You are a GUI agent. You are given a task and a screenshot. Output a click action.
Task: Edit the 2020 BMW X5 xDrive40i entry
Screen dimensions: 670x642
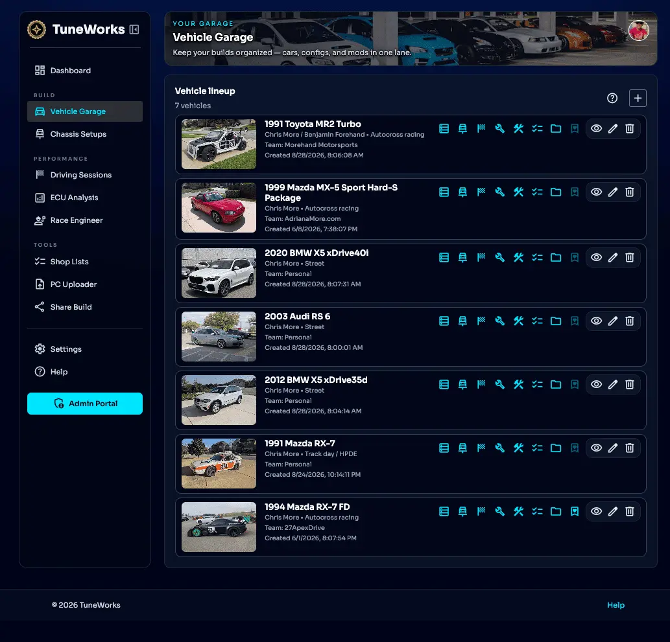pos(613,257)
